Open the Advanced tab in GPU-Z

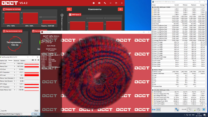[16, 60]
